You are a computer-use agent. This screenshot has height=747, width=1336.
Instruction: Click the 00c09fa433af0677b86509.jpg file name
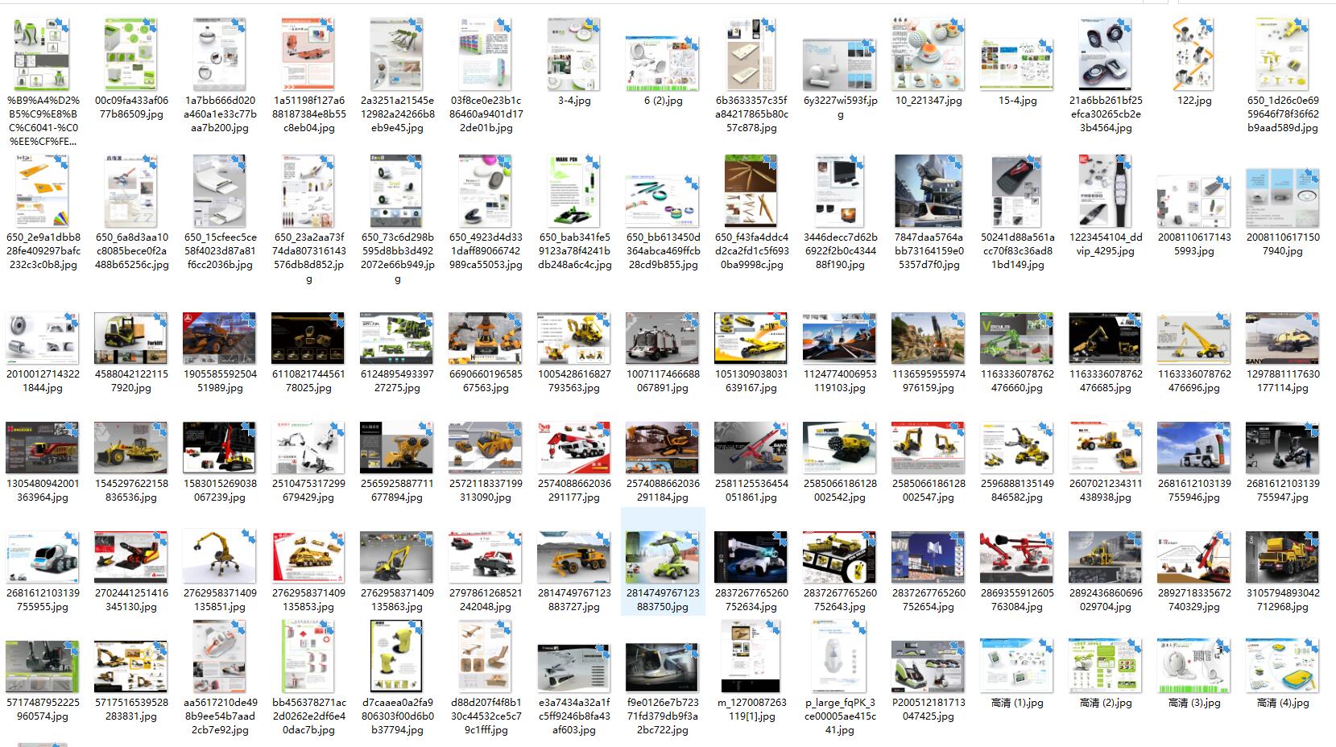click(x=131, y=107)
